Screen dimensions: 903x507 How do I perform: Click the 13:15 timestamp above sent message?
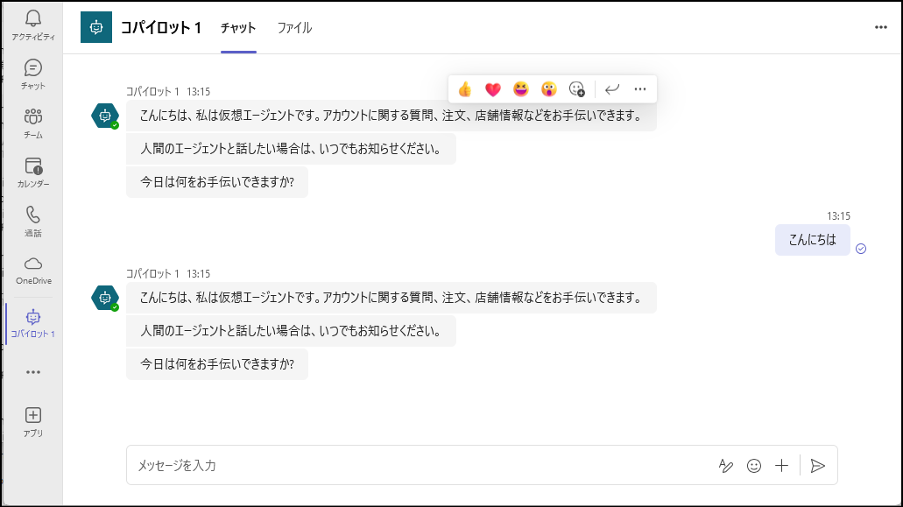click(838, 216)
